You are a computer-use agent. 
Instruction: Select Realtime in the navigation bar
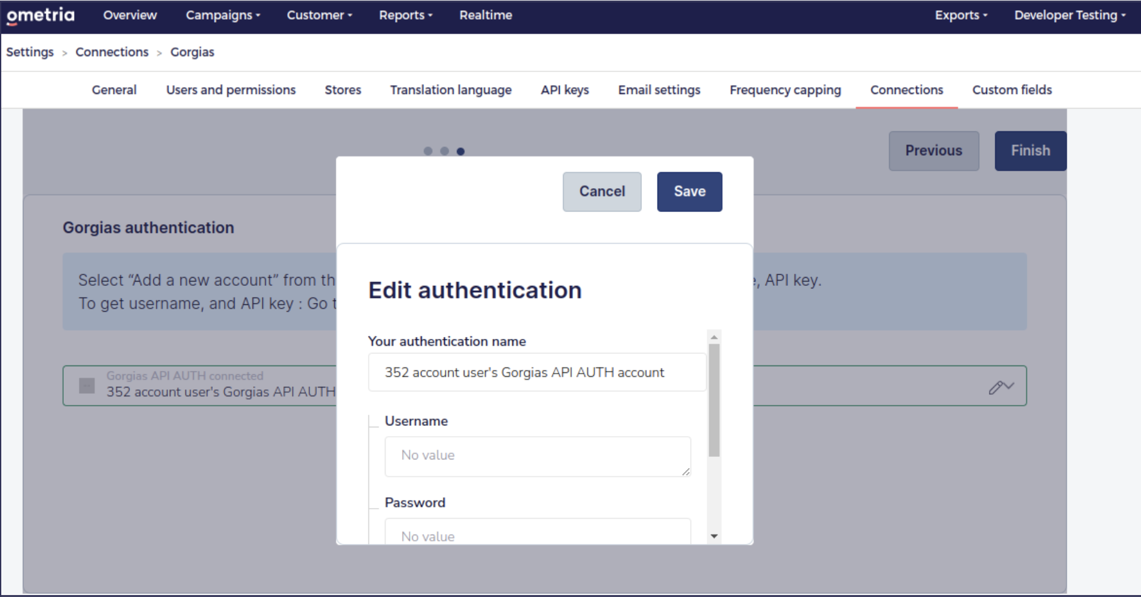tap(485, 15)
